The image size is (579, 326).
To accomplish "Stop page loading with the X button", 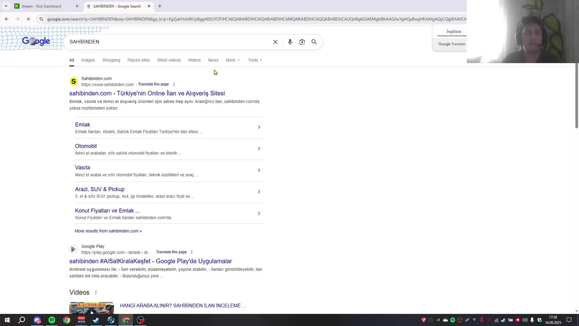I will [28, 19].
